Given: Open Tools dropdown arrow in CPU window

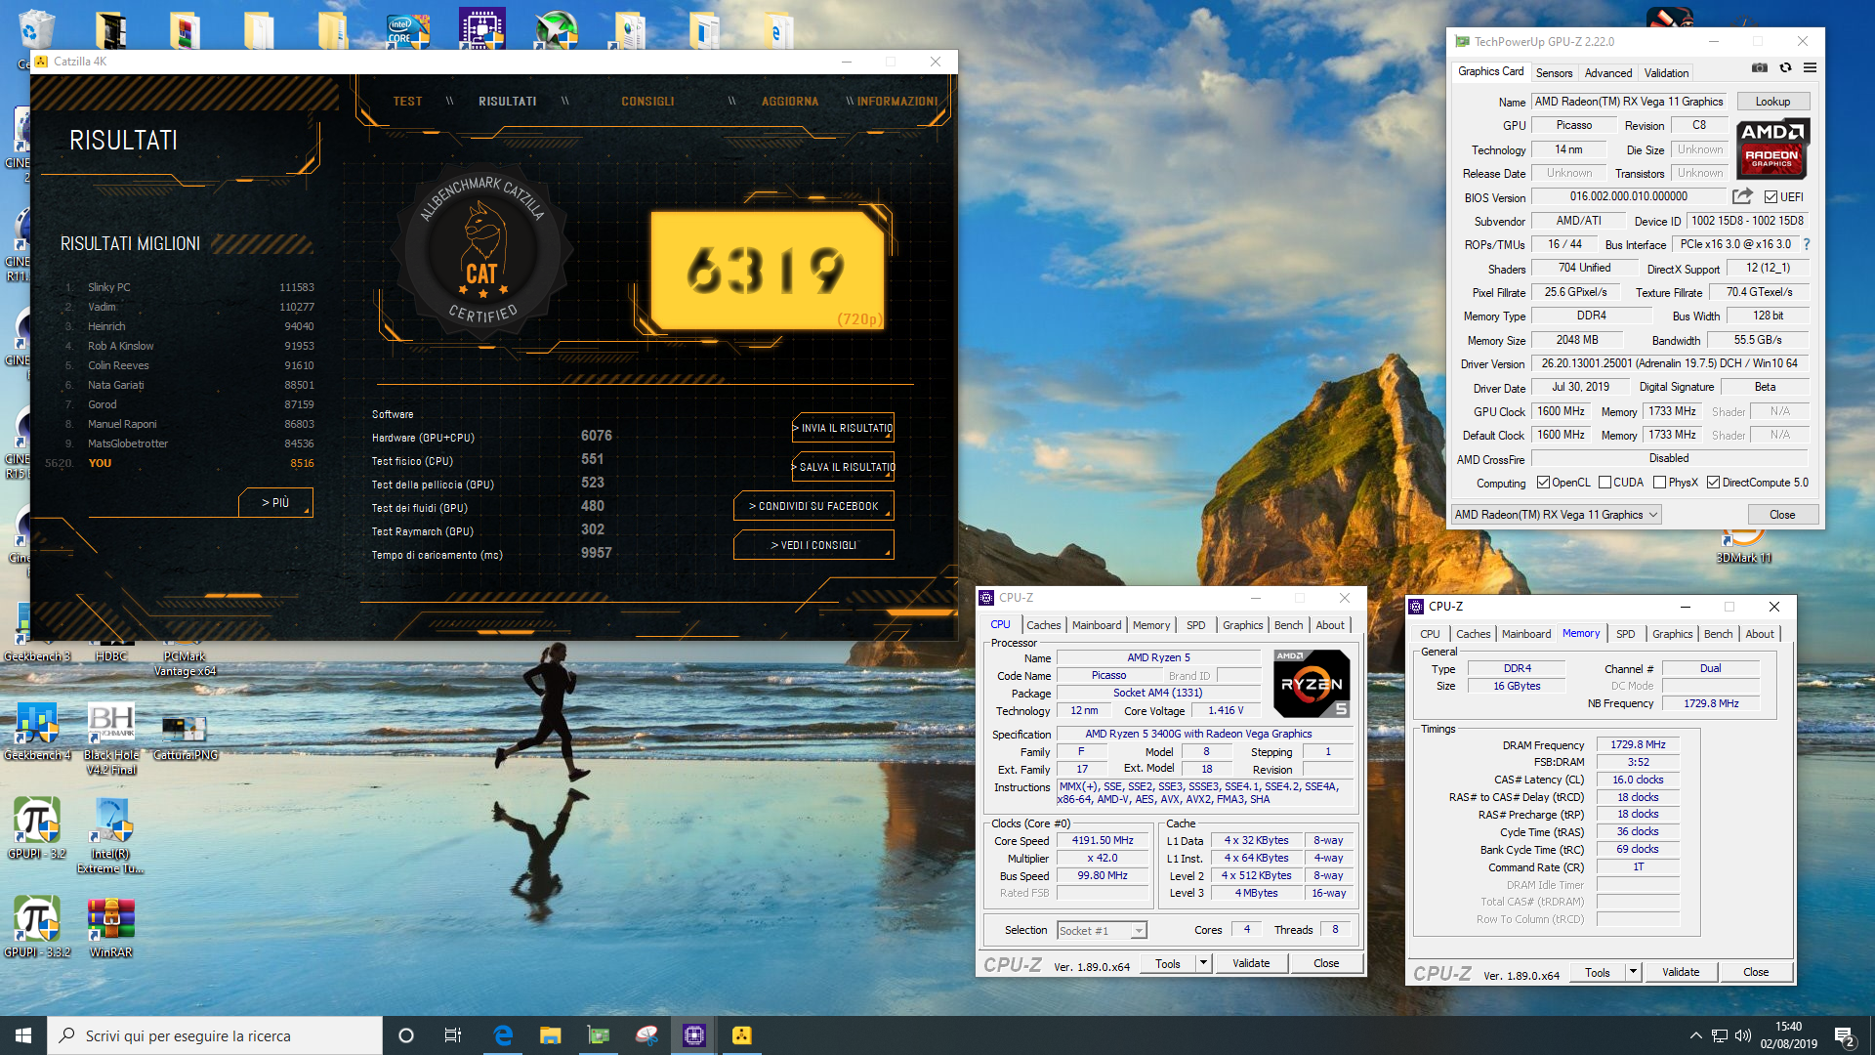Looking at the screenshot, I should [x=1203, y=963].
